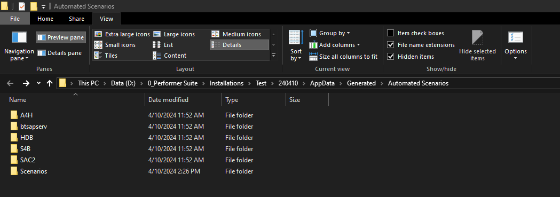Select the View tab
Image resolution: width=560 pixels, height=197 pixels.
click(106, 19)
